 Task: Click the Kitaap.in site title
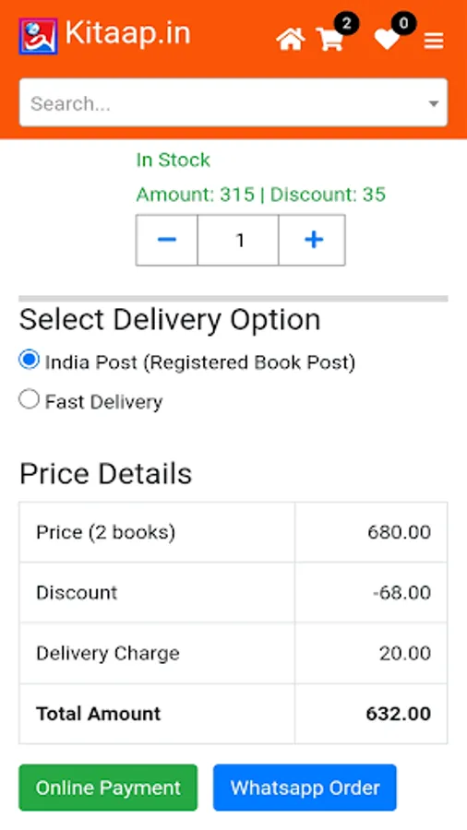pos(127,34)
